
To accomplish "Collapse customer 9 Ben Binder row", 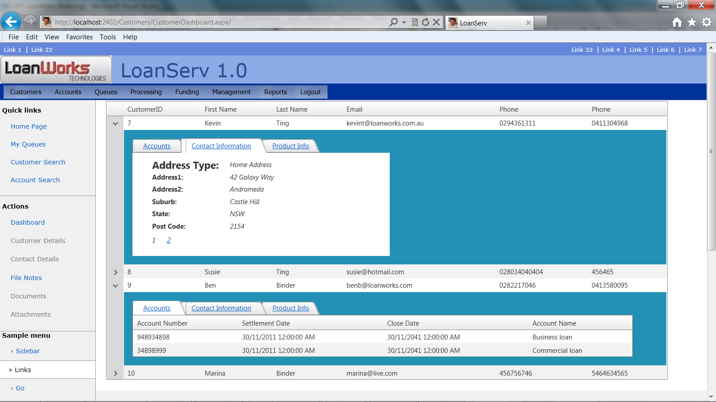I will [115, 286].
